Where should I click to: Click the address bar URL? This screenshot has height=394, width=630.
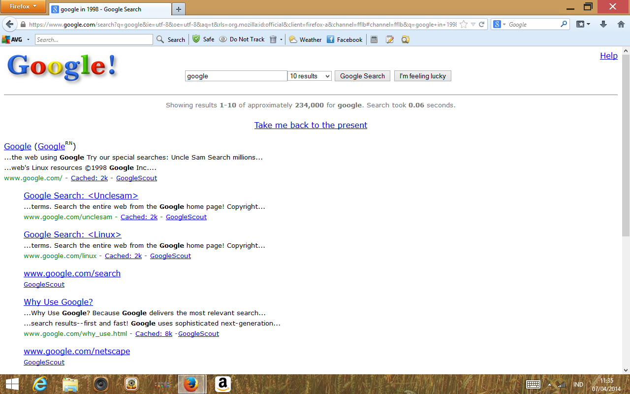click(x=243, y=24)
